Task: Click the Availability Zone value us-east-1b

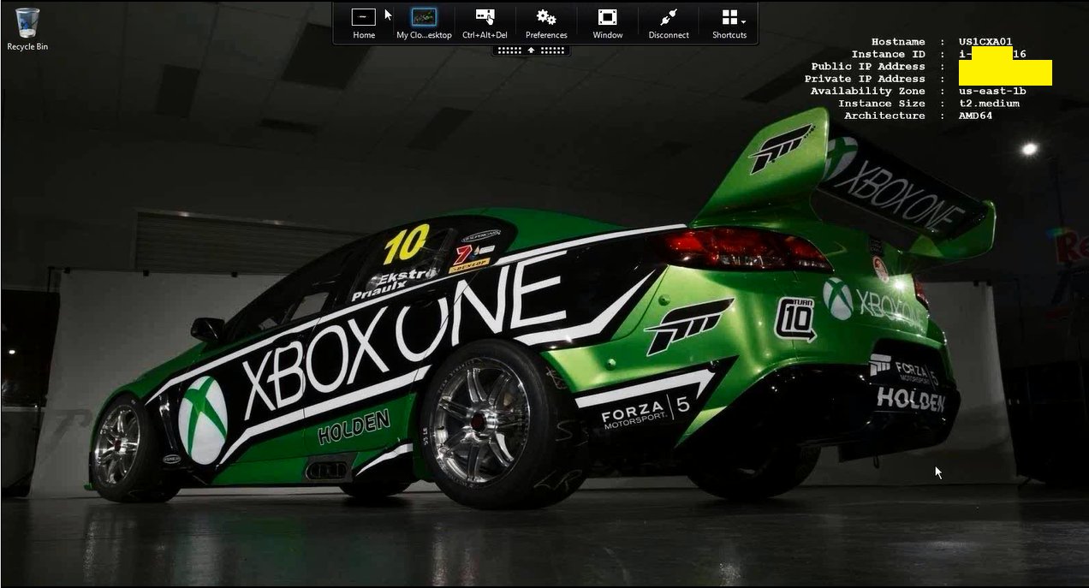Action: [992, 91]
